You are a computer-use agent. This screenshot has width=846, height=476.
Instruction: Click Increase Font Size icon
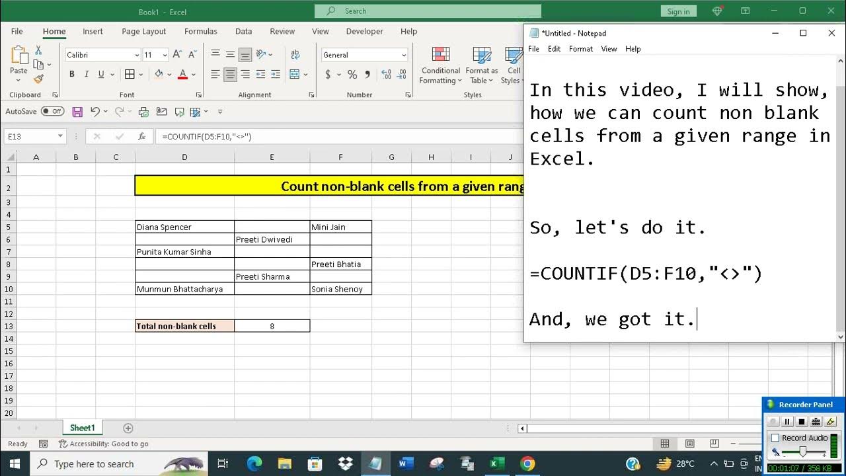pyautogui.click(x=178, y=55)
